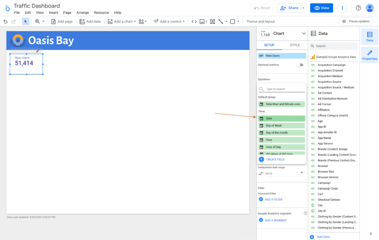Image resolution: width=379 pixels, height=240 pixels.
Task: Click the URL embed code icon
Action: (194, 21)
